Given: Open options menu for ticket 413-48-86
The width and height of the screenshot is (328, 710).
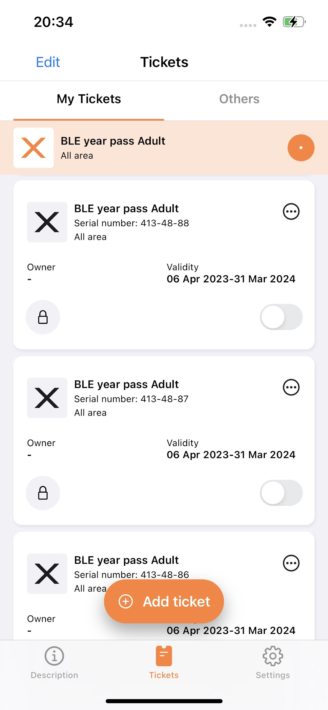Looking at the screenshot, I should pos(291,563).
